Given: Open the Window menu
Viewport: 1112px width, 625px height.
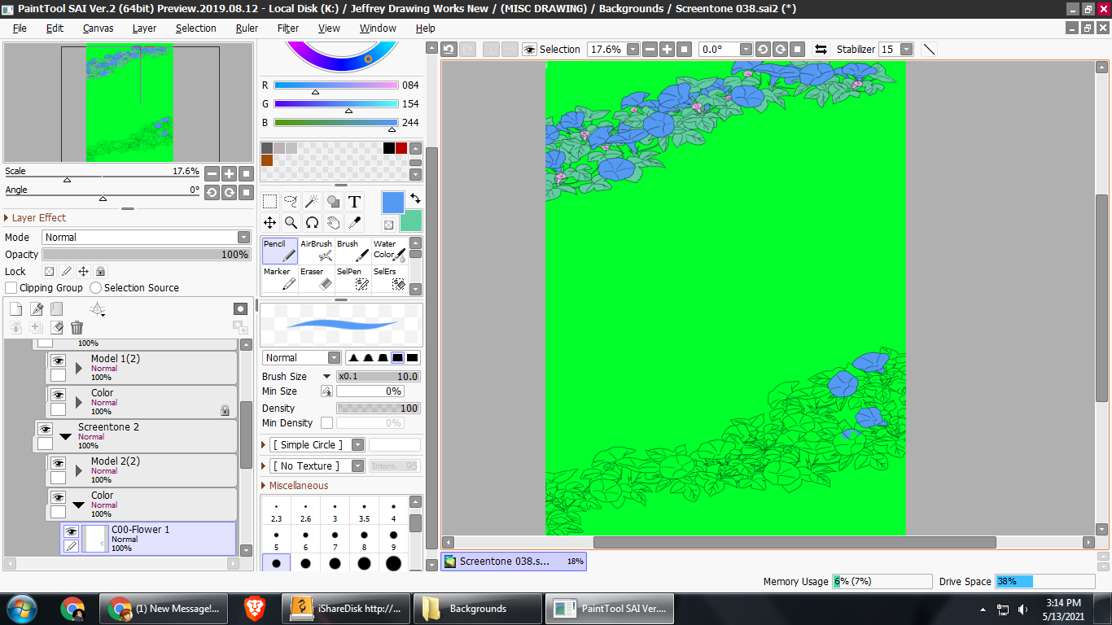Looking at the screenshot, I should (378, 28).
